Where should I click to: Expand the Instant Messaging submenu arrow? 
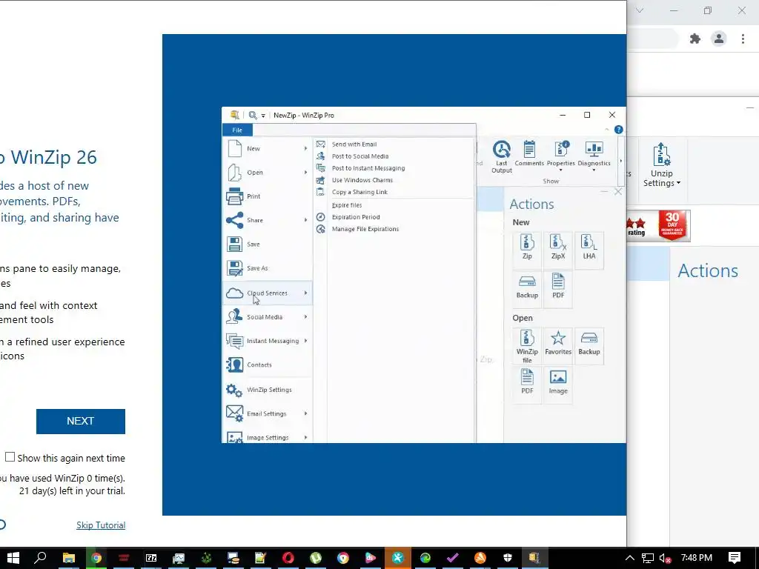[305, 341]
